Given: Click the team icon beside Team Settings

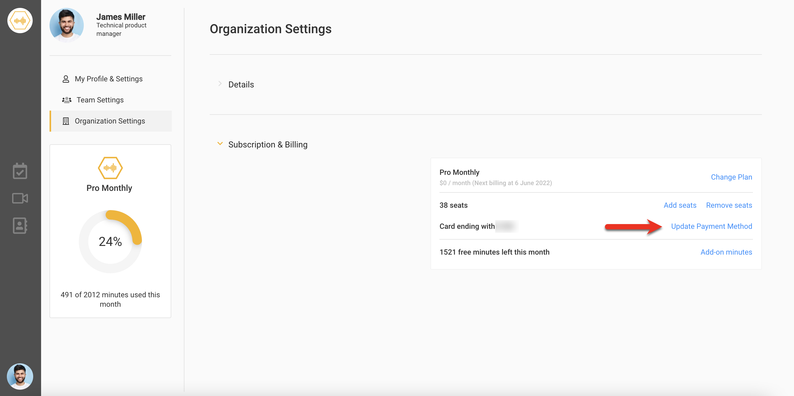Looking at the screenshot, I should pyautogui.click(x=67, y=100).
